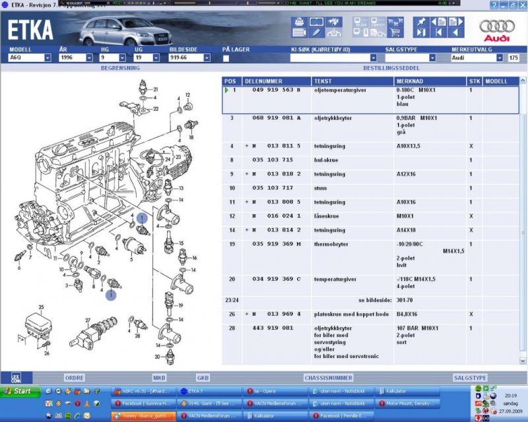This screenshot has height=422, width=528.
Task: Click the keyboard icon below printer
Action: (299, 32)
